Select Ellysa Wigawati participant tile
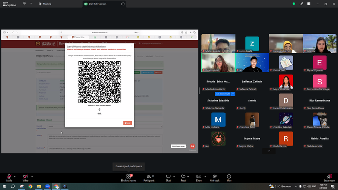The height and width of the screenshot is (190, 338). [x=320, y=62]
